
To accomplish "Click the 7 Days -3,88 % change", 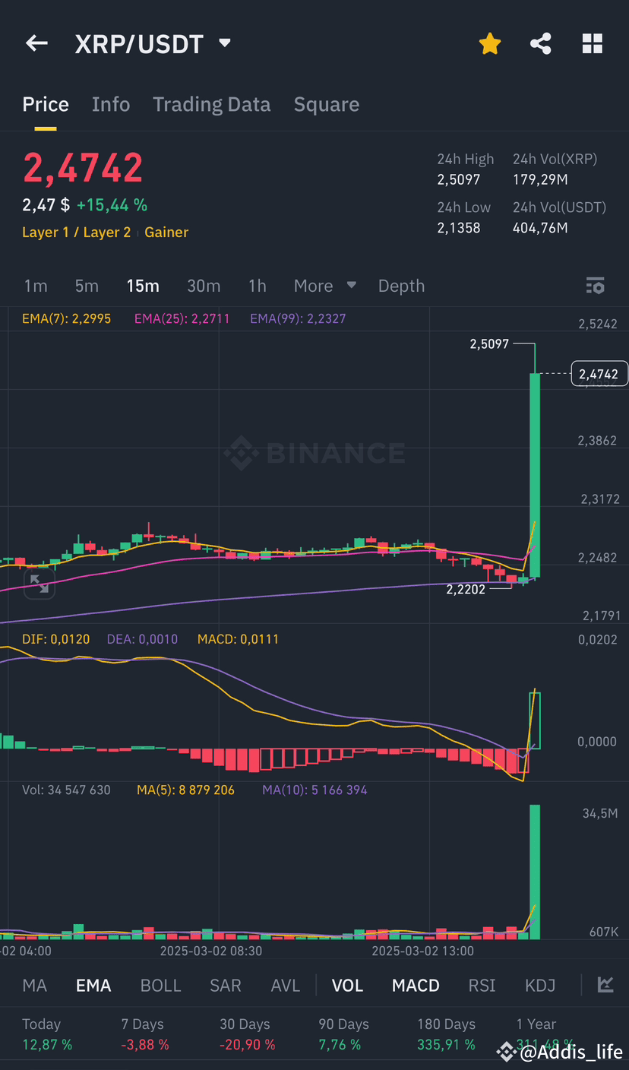I will pos(145,1044).
